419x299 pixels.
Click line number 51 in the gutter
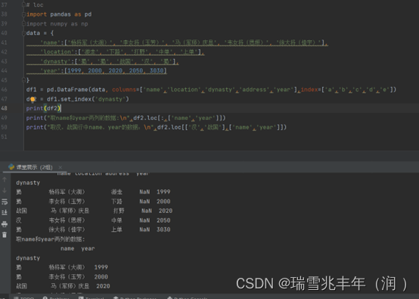coord(5,137)
